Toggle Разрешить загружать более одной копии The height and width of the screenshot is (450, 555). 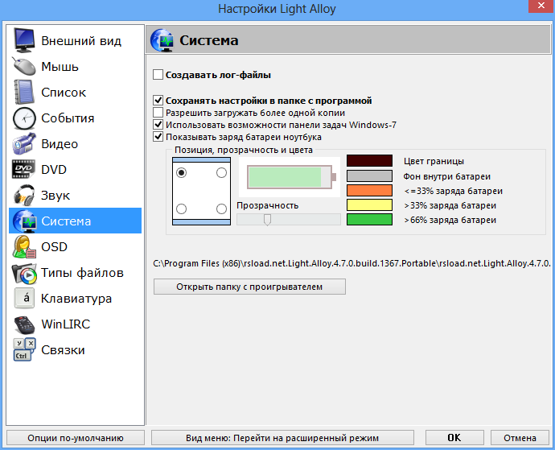[x=158, y=113]
